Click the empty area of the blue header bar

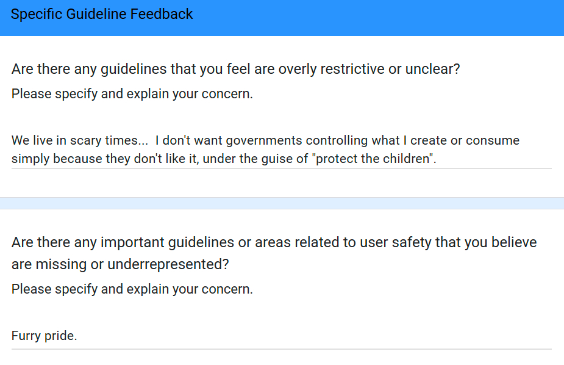coord(396,17)
